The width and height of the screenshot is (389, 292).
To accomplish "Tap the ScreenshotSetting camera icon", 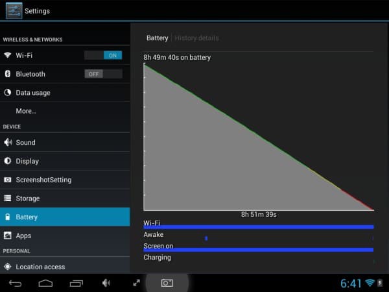I will point(7,180).
